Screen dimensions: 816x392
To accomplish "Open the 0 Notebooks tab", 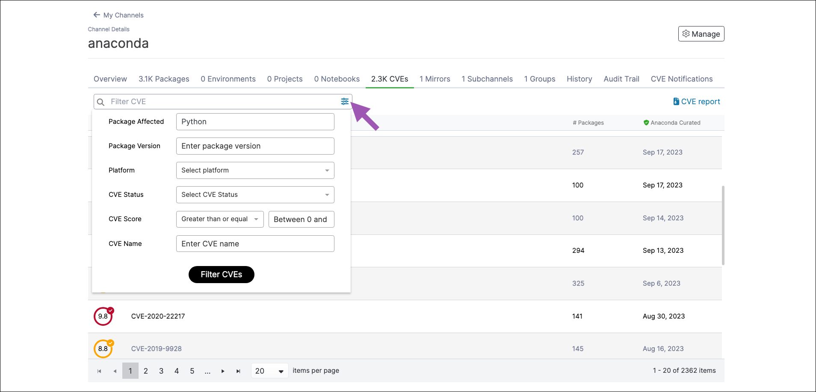I will [x=337, y=79].
